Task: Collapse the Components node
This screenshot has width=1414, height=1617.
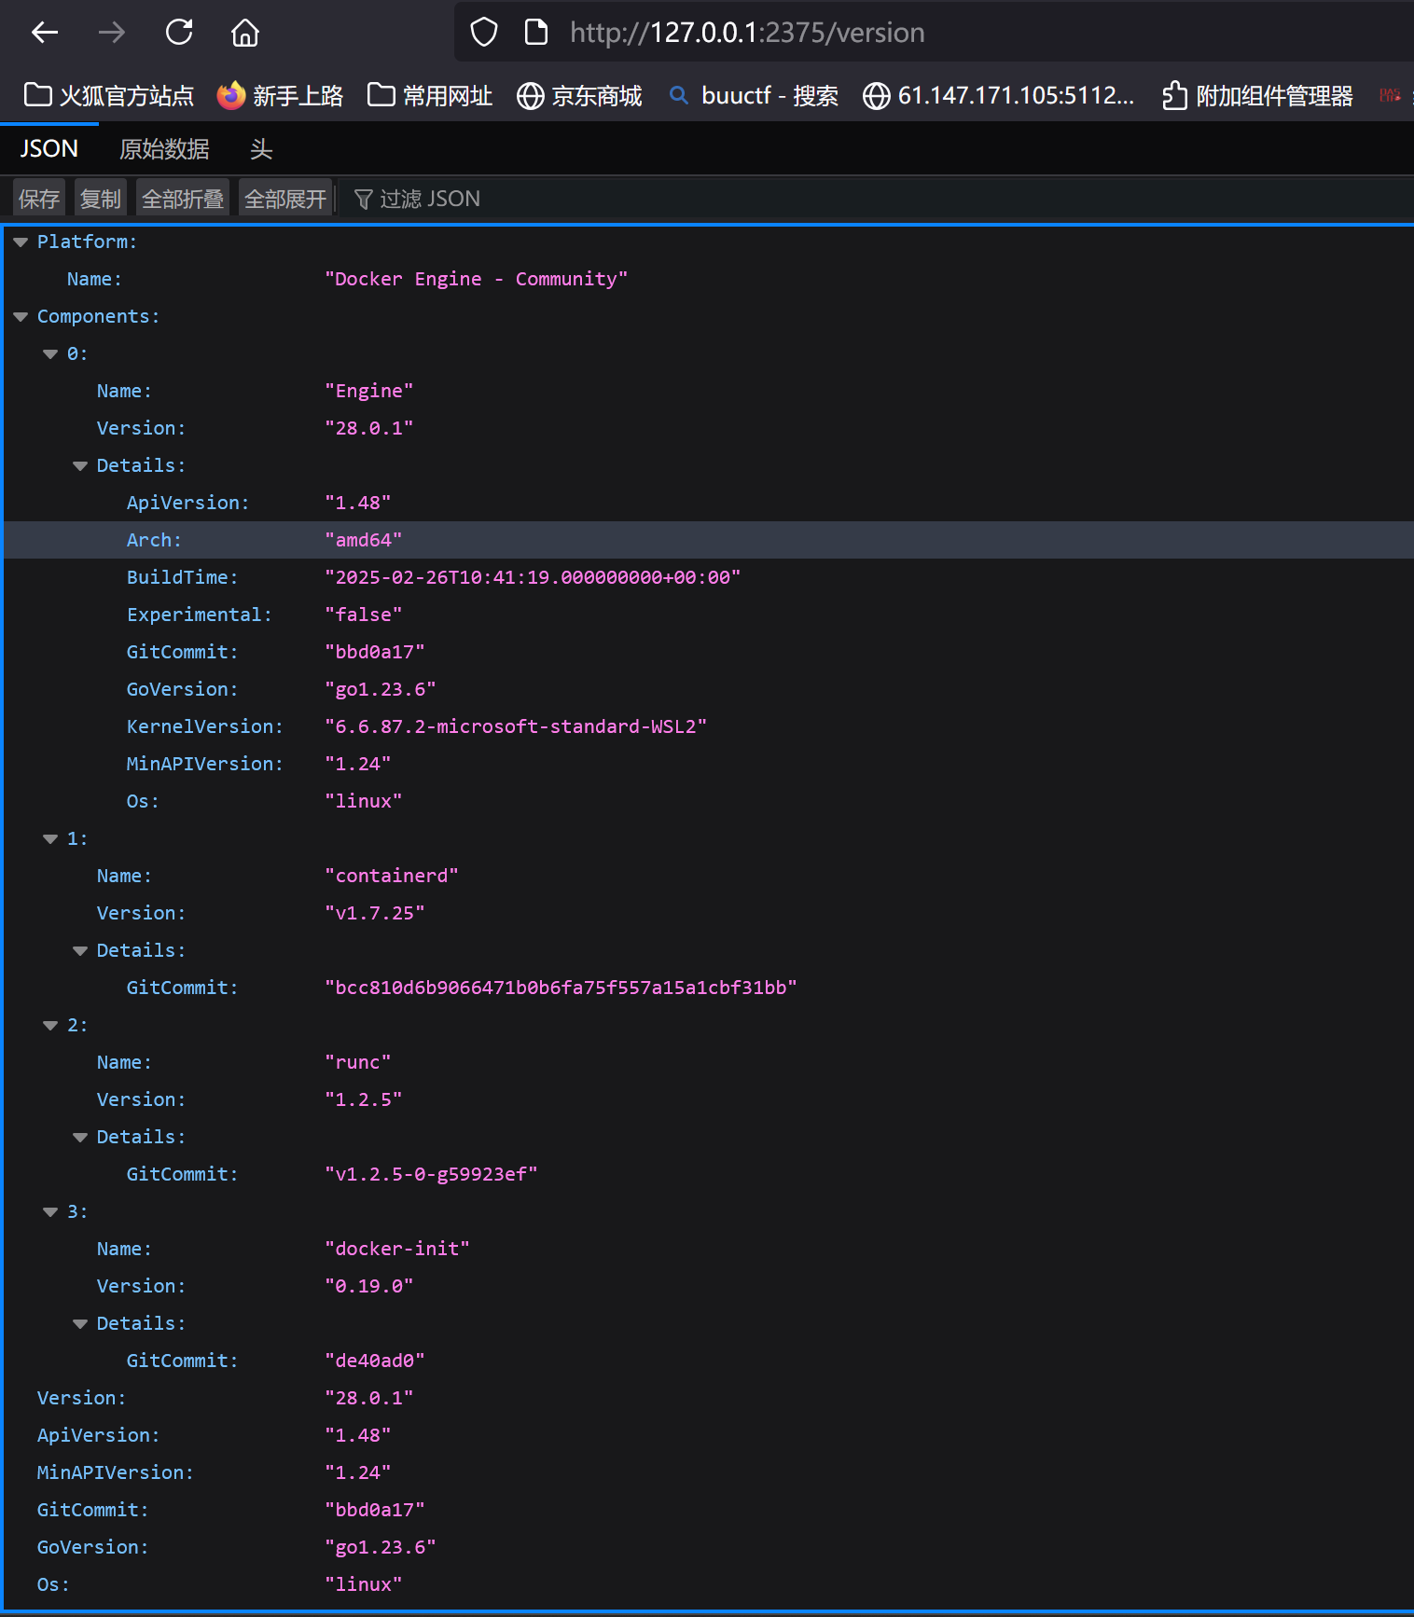Action: [x=21, y=317]
